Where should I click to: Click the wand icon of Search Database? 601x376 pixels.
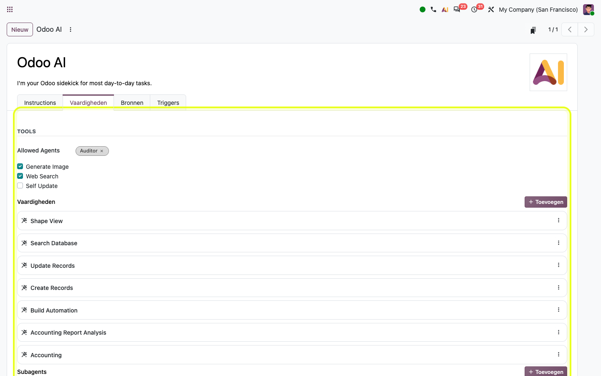point(24,243)
